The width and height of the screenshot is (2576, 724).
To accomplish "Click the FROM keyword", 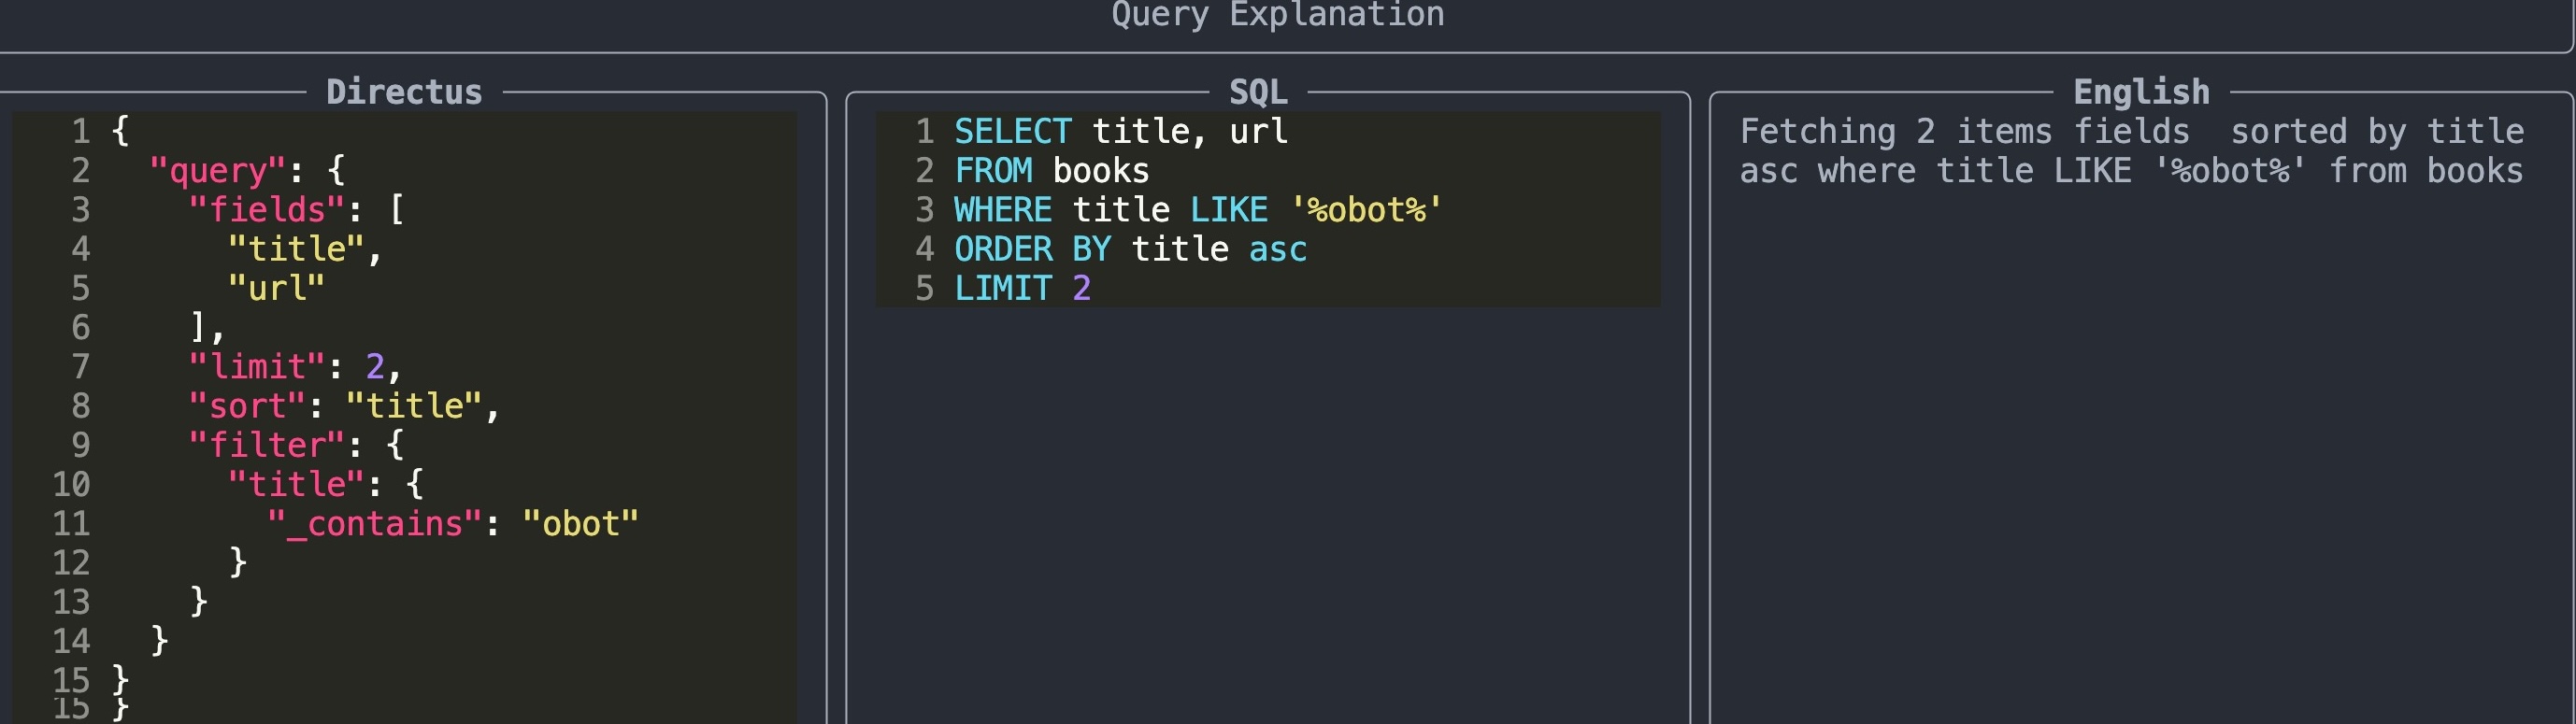I will coord(993,171).
